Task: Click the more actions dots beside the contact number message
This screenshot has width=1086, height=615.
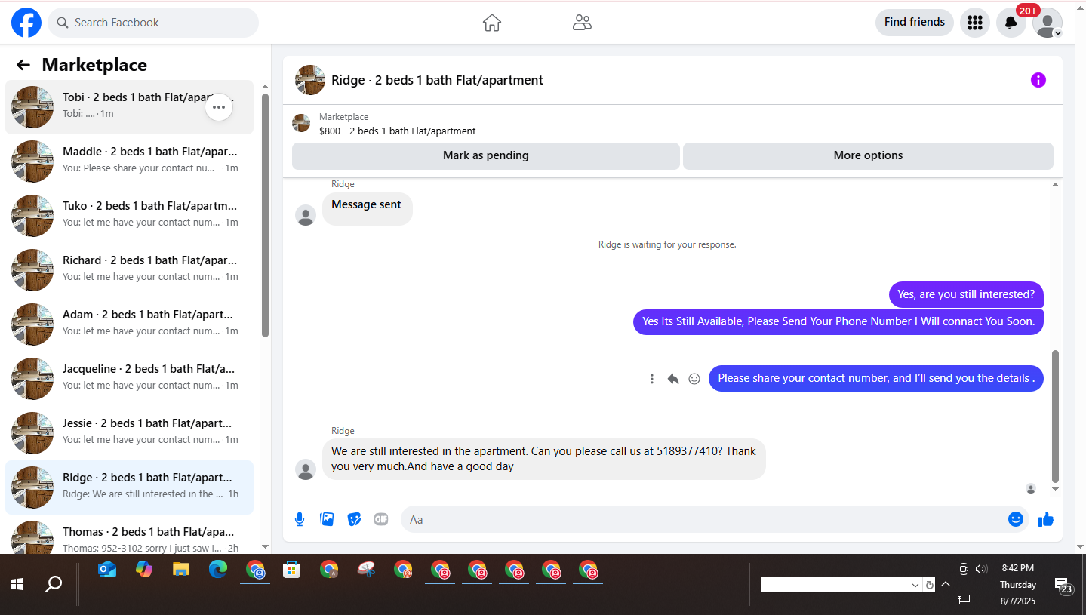Action: point(652,379)
